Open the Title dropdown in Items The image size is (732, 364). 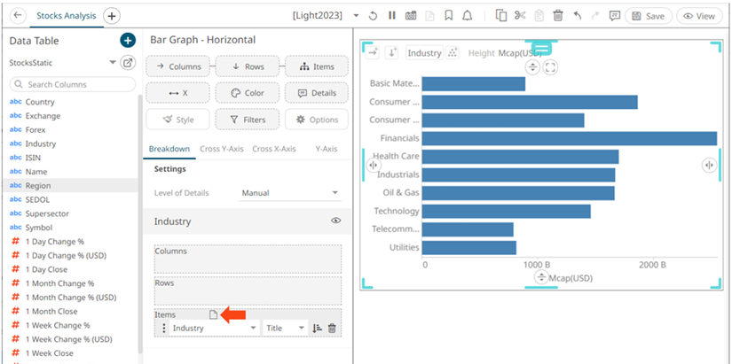pos(285,328)
